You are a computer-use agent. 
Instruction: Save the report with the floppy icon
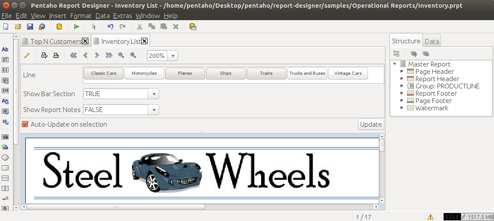tap(30, 27)
